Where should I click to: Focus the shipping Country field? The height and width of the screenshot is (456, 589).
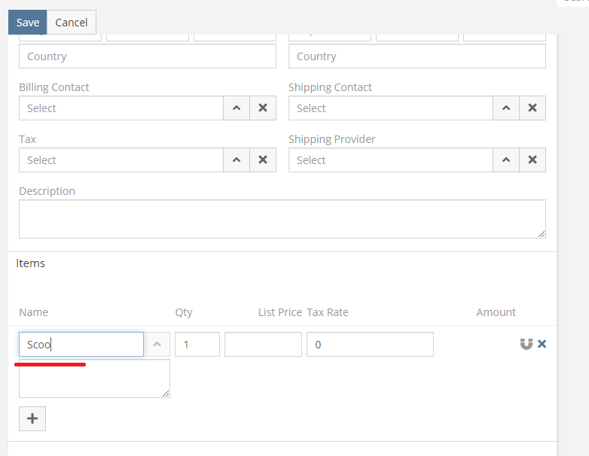pyautogui.click(x=417, y=56)
